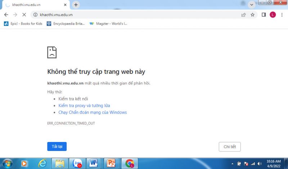
Task: Bookmark this page with the star icon
Action: (x=253, y=15)
